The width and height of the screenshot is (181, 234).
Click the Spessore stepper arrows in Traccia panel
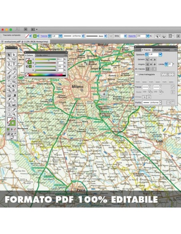point(147,54)
